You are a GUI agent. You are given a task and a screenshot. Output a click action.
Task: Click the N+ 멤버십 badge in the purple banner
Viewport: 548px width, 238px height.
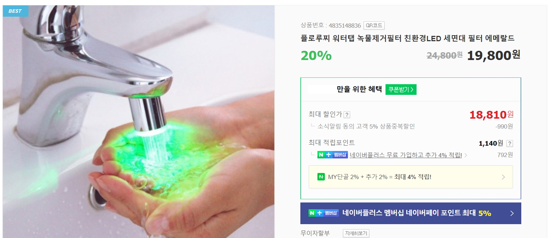324,213
